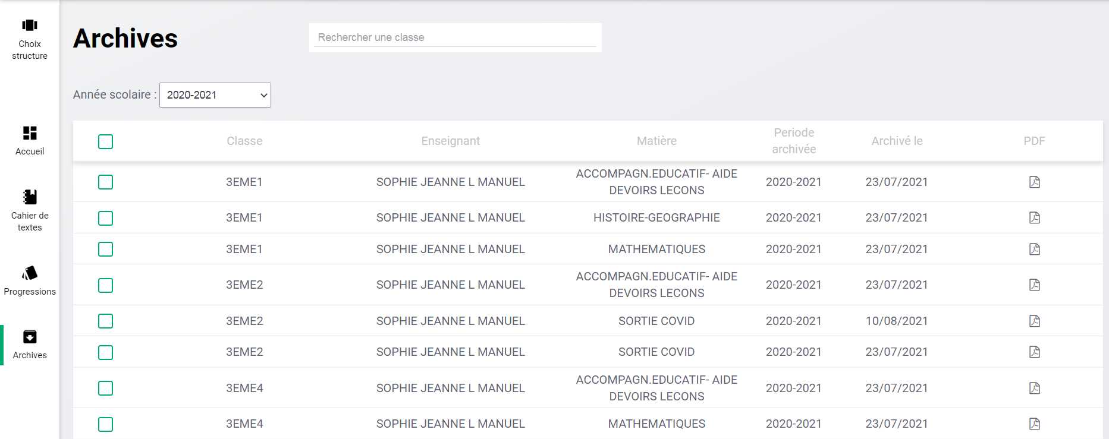The image size is (1109, 439).
Task: Open the Année scolaire 2020-2021 dropdown
Action: point(215,95)
